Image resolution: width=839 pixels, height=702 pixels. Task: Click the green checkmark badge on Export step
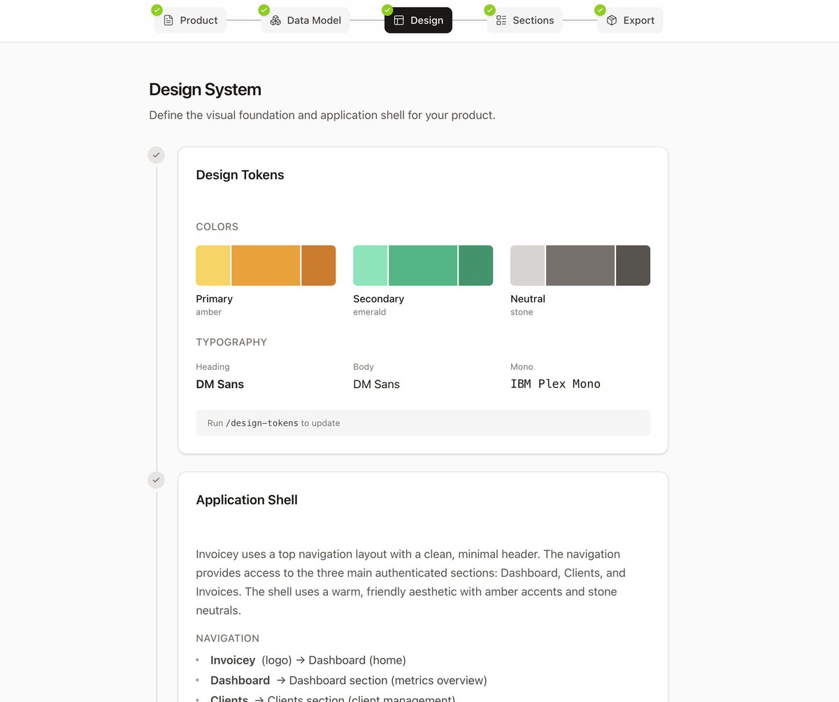[x=599, y=10]
